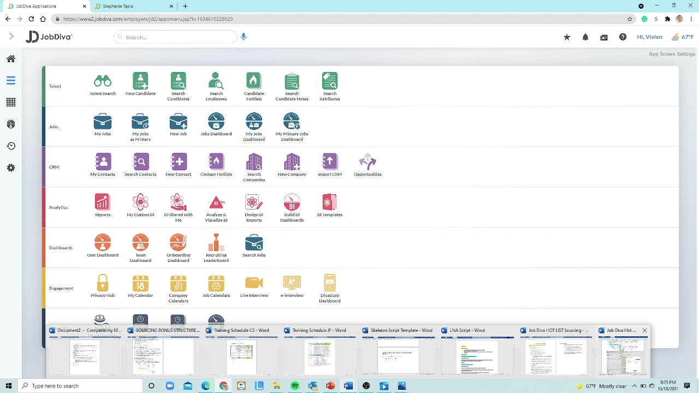
Task: Click the Reports analytics icon
Action: 103,203
